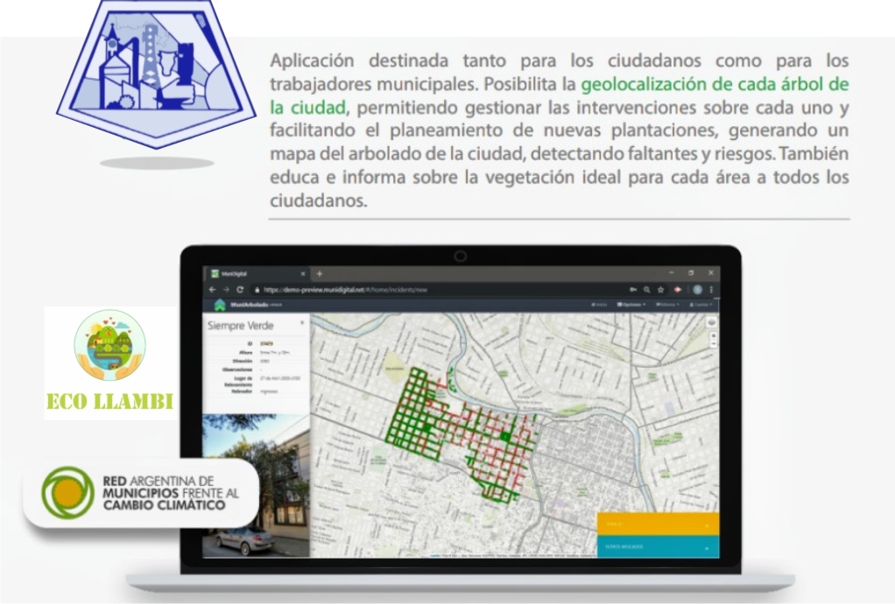
Task: Click the MuniArbolado green logo
Action: pyautogui.click(x=220, y=306)
